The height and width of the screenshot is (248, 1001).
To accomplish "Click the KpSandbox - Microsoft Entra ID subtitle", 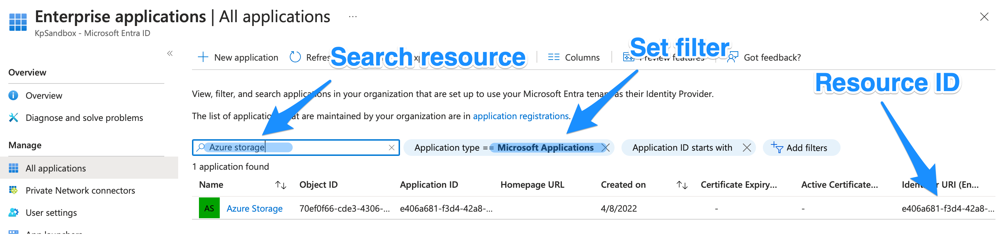I will coord(93,33).
